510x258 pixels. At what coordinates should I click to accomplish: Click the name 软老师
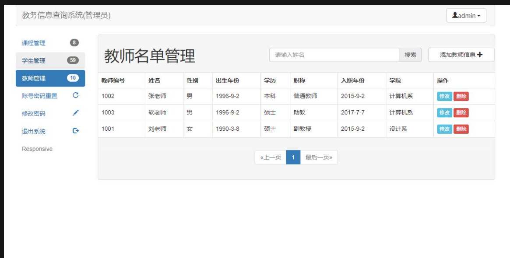coord(158,112)
